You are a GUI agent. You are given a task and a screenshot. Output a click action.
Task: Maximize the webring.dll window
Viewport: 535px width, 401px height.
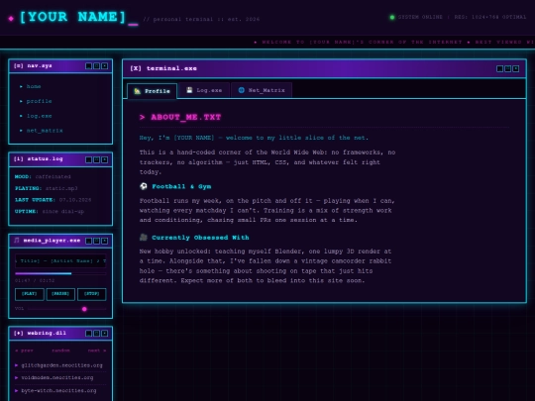coord(96,333)
